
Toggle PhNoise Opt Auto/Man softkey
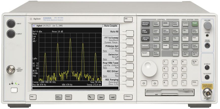130,50
